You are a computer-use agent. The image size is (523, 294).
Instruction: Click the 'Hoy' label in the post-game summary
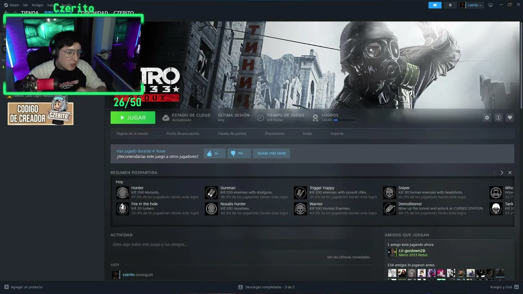click(x=119, y=182)
